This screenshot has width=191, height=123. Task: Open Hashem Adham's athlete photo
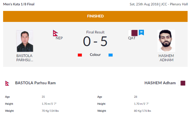pyautogui.click(x=166, y=41)
